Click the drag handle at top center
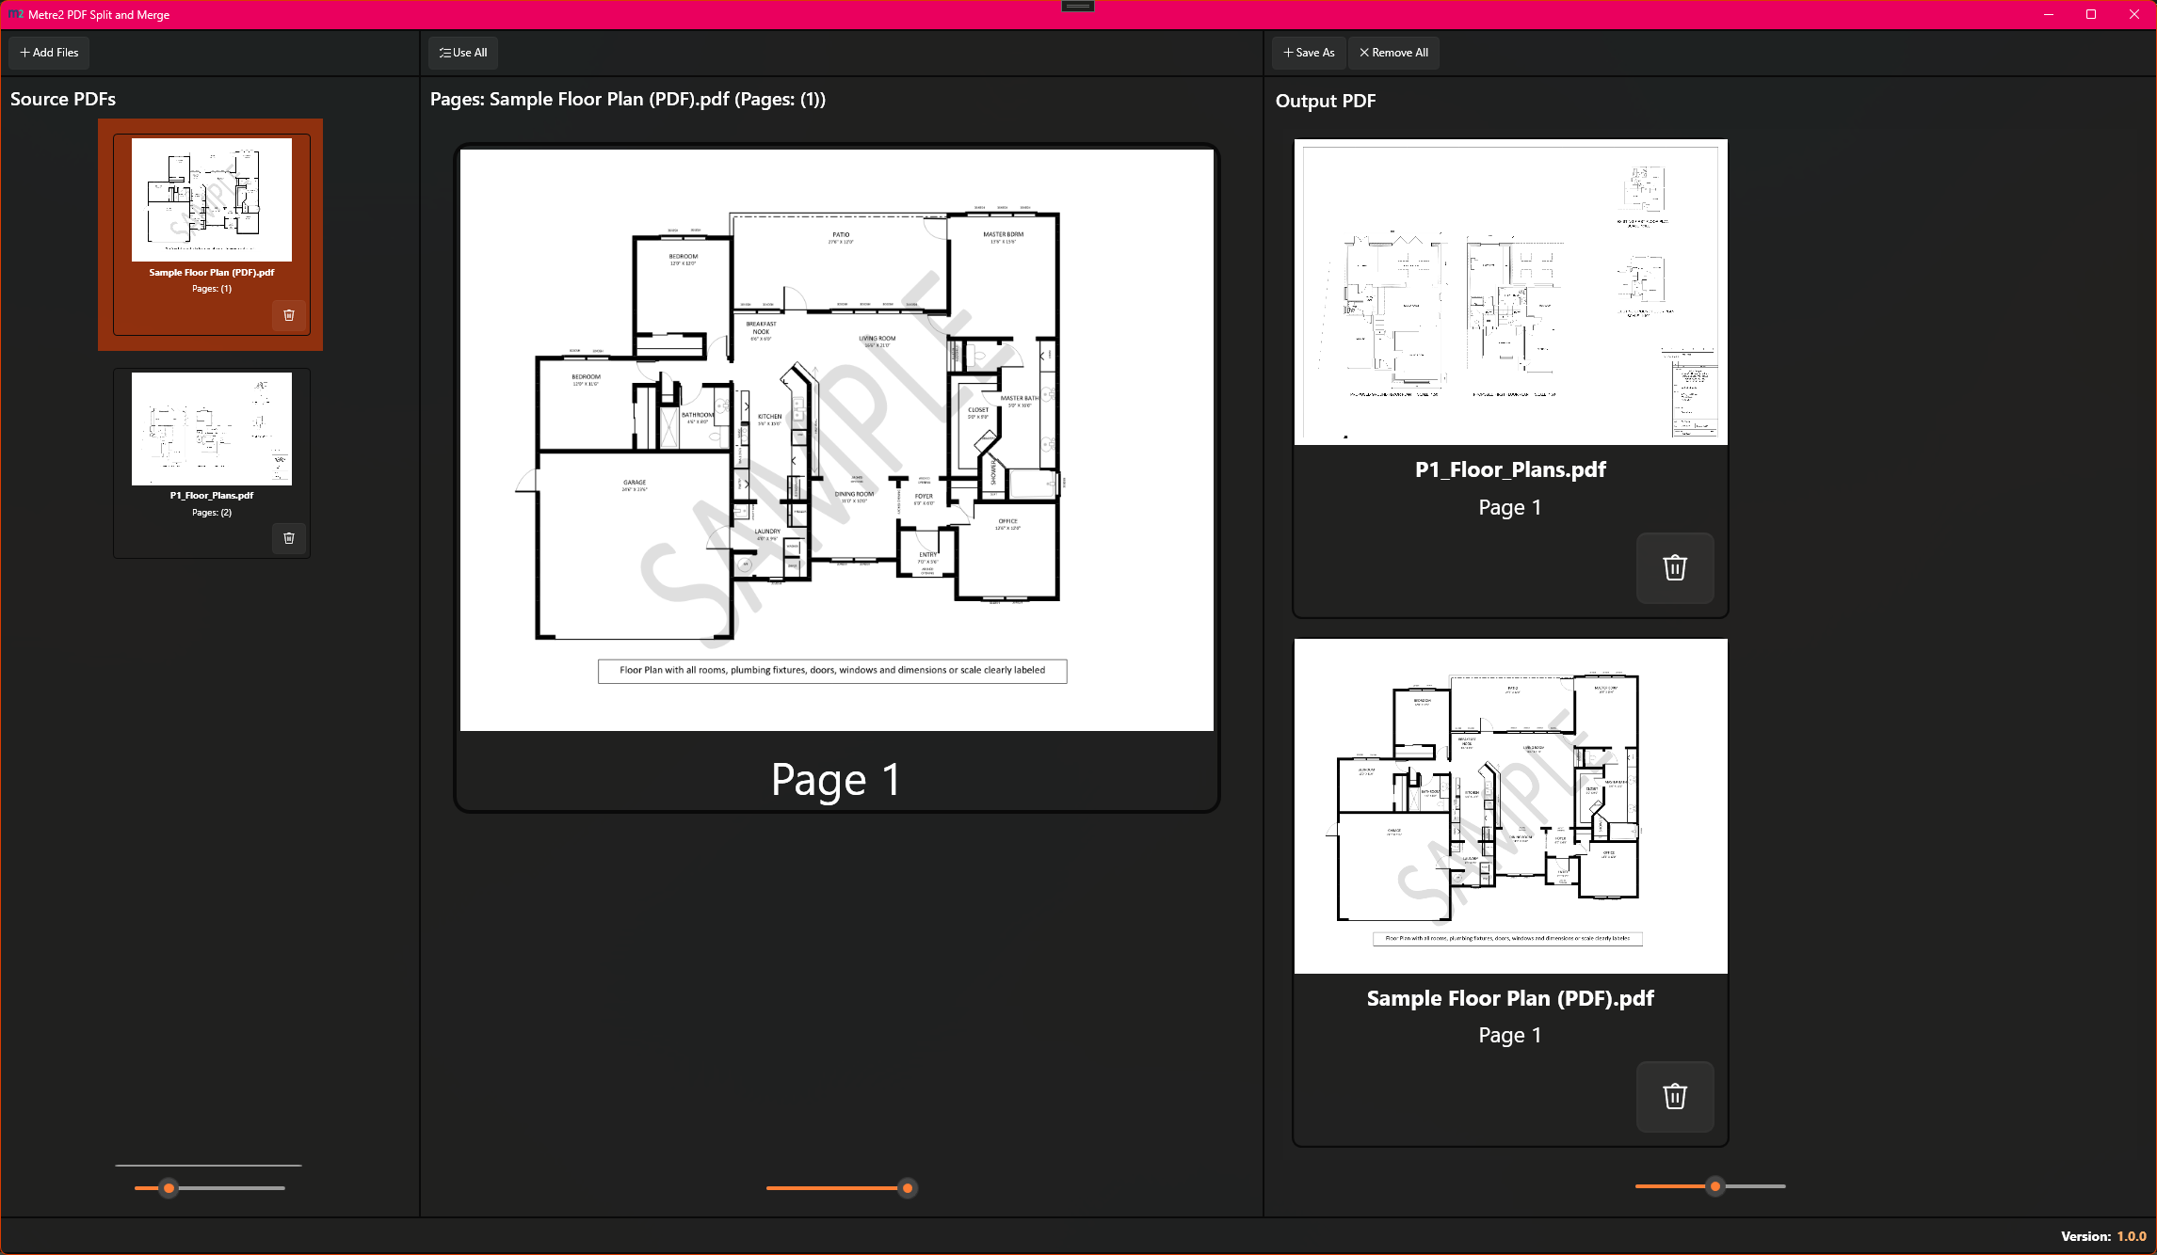2157x1255 pixels. click(1078, 7)
